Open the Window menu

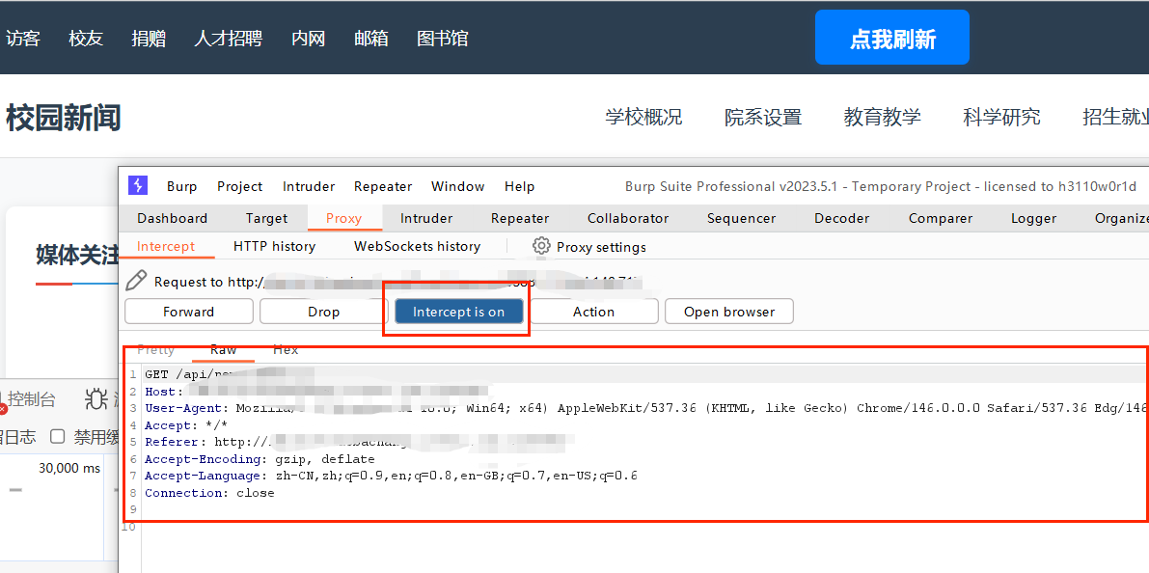click(x=457, y=186)
